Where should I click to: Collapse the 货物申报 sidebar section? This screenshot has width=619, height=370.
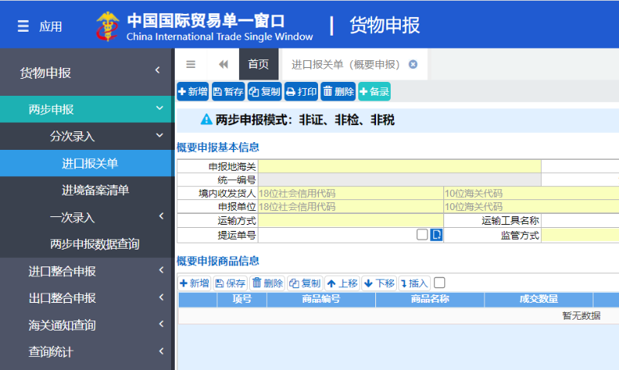coord(87,71)
